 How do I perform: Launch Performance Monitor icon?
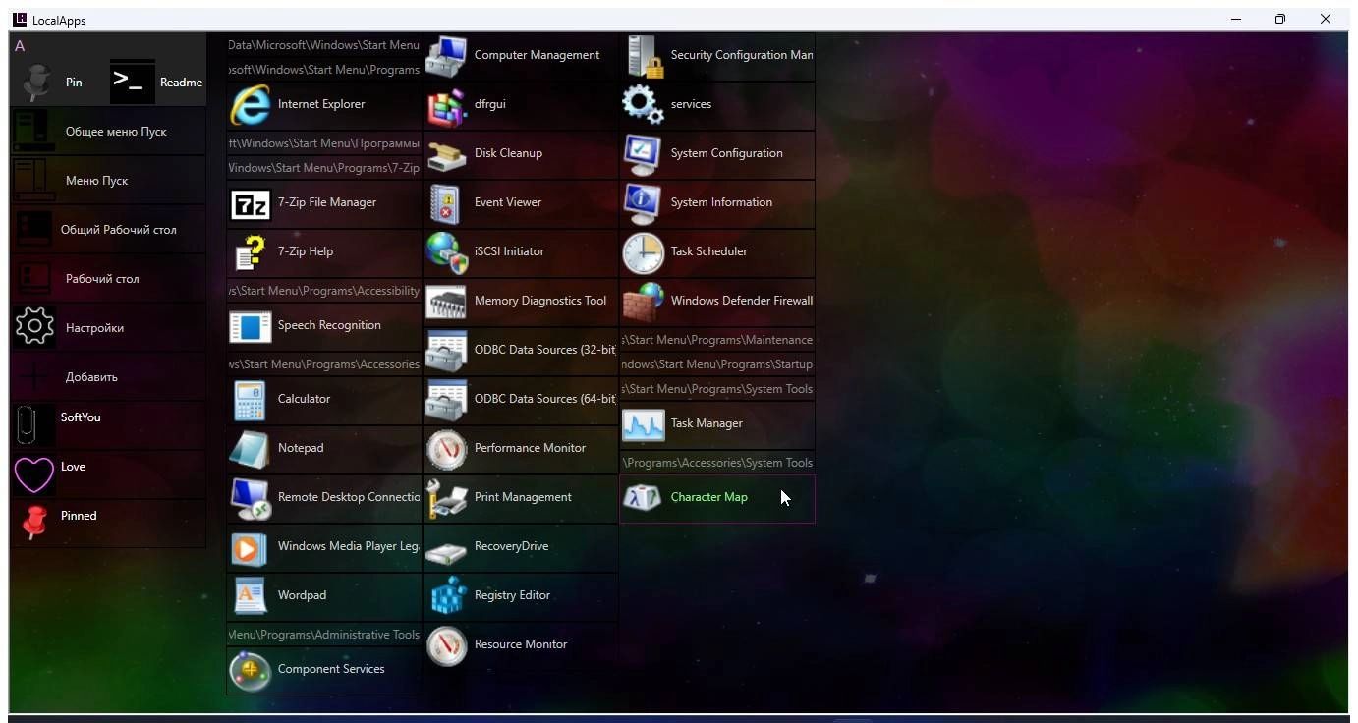pyautogui.click(x=446, y=448)
